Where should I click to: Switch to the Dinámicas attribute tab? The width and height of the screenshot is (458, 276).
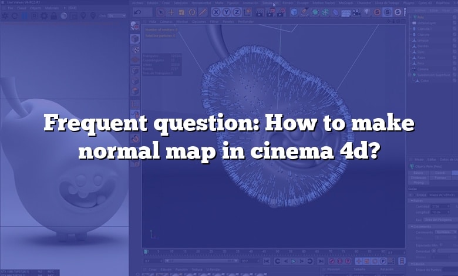pyautogui.click(x=418, y=177)
